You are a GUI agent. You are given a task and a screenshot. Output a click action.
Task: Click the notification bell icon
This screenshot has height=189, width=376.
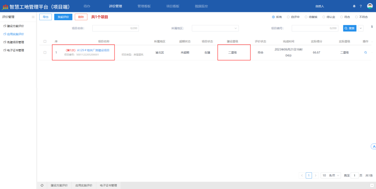tap(354, 6)
